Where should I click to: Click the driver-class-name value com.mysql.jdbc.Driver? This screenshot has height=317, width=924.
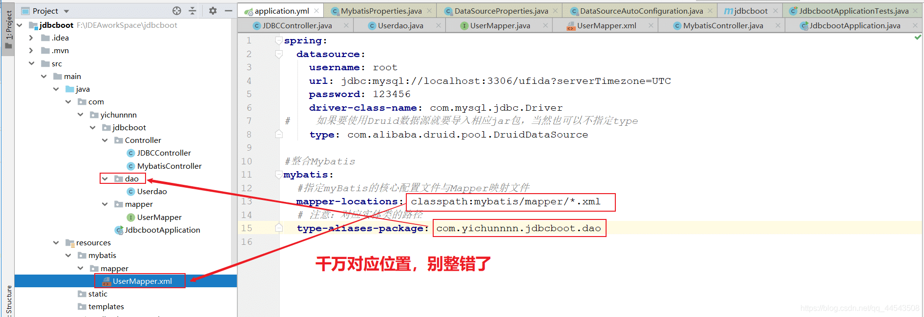click(496, 108)
